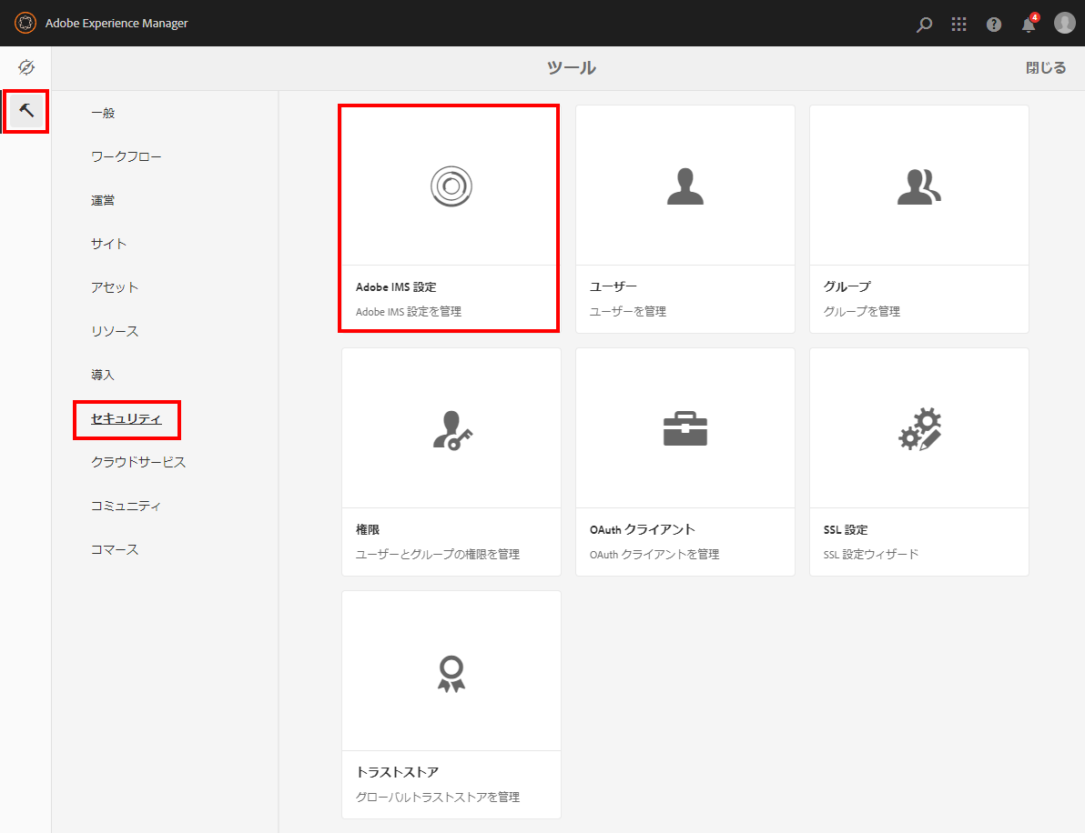Open the user profile avatar
This screenshot has width=1085, height=833.
coord(1064,23)
